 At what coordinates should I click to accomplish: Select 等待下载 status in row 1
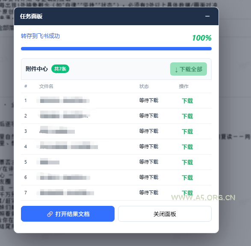[149, 100]
